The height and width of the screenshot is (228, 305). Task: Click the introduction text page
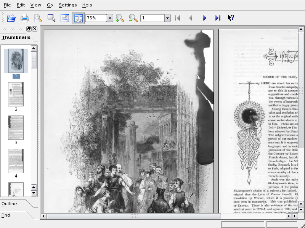(258, 122)
